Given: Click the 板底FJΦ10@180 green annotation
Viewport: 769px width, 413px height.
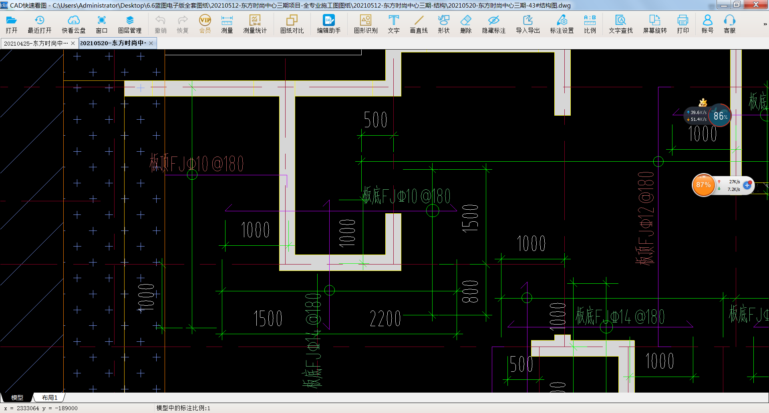Looking at the screenshot, I should [x=407, y=196].
